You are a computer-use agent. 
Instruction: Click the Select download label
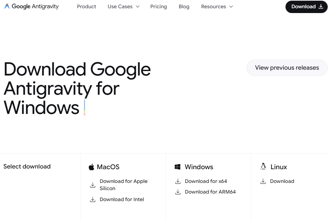click(27, 166)
